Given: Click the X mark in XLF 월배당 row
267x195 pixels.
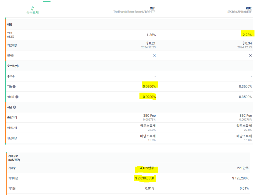Looking at the screenshot, I should (154, 56).
